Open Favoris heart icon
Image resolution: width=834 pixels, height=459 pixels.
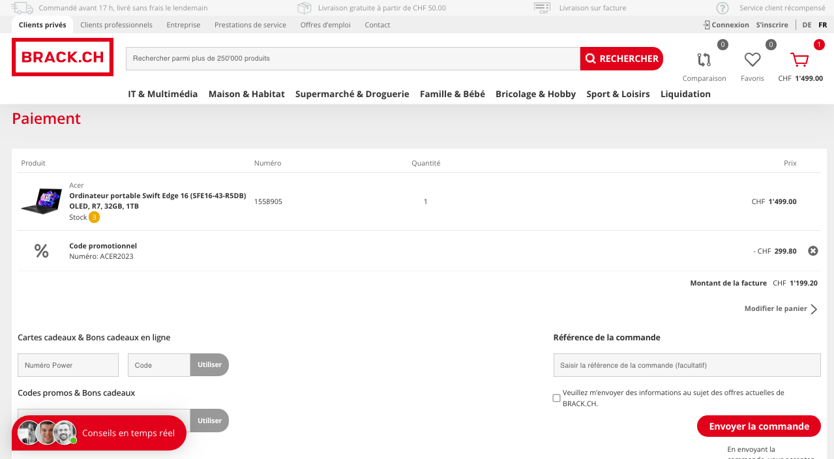pyautogui.click(x=752, y=60)
